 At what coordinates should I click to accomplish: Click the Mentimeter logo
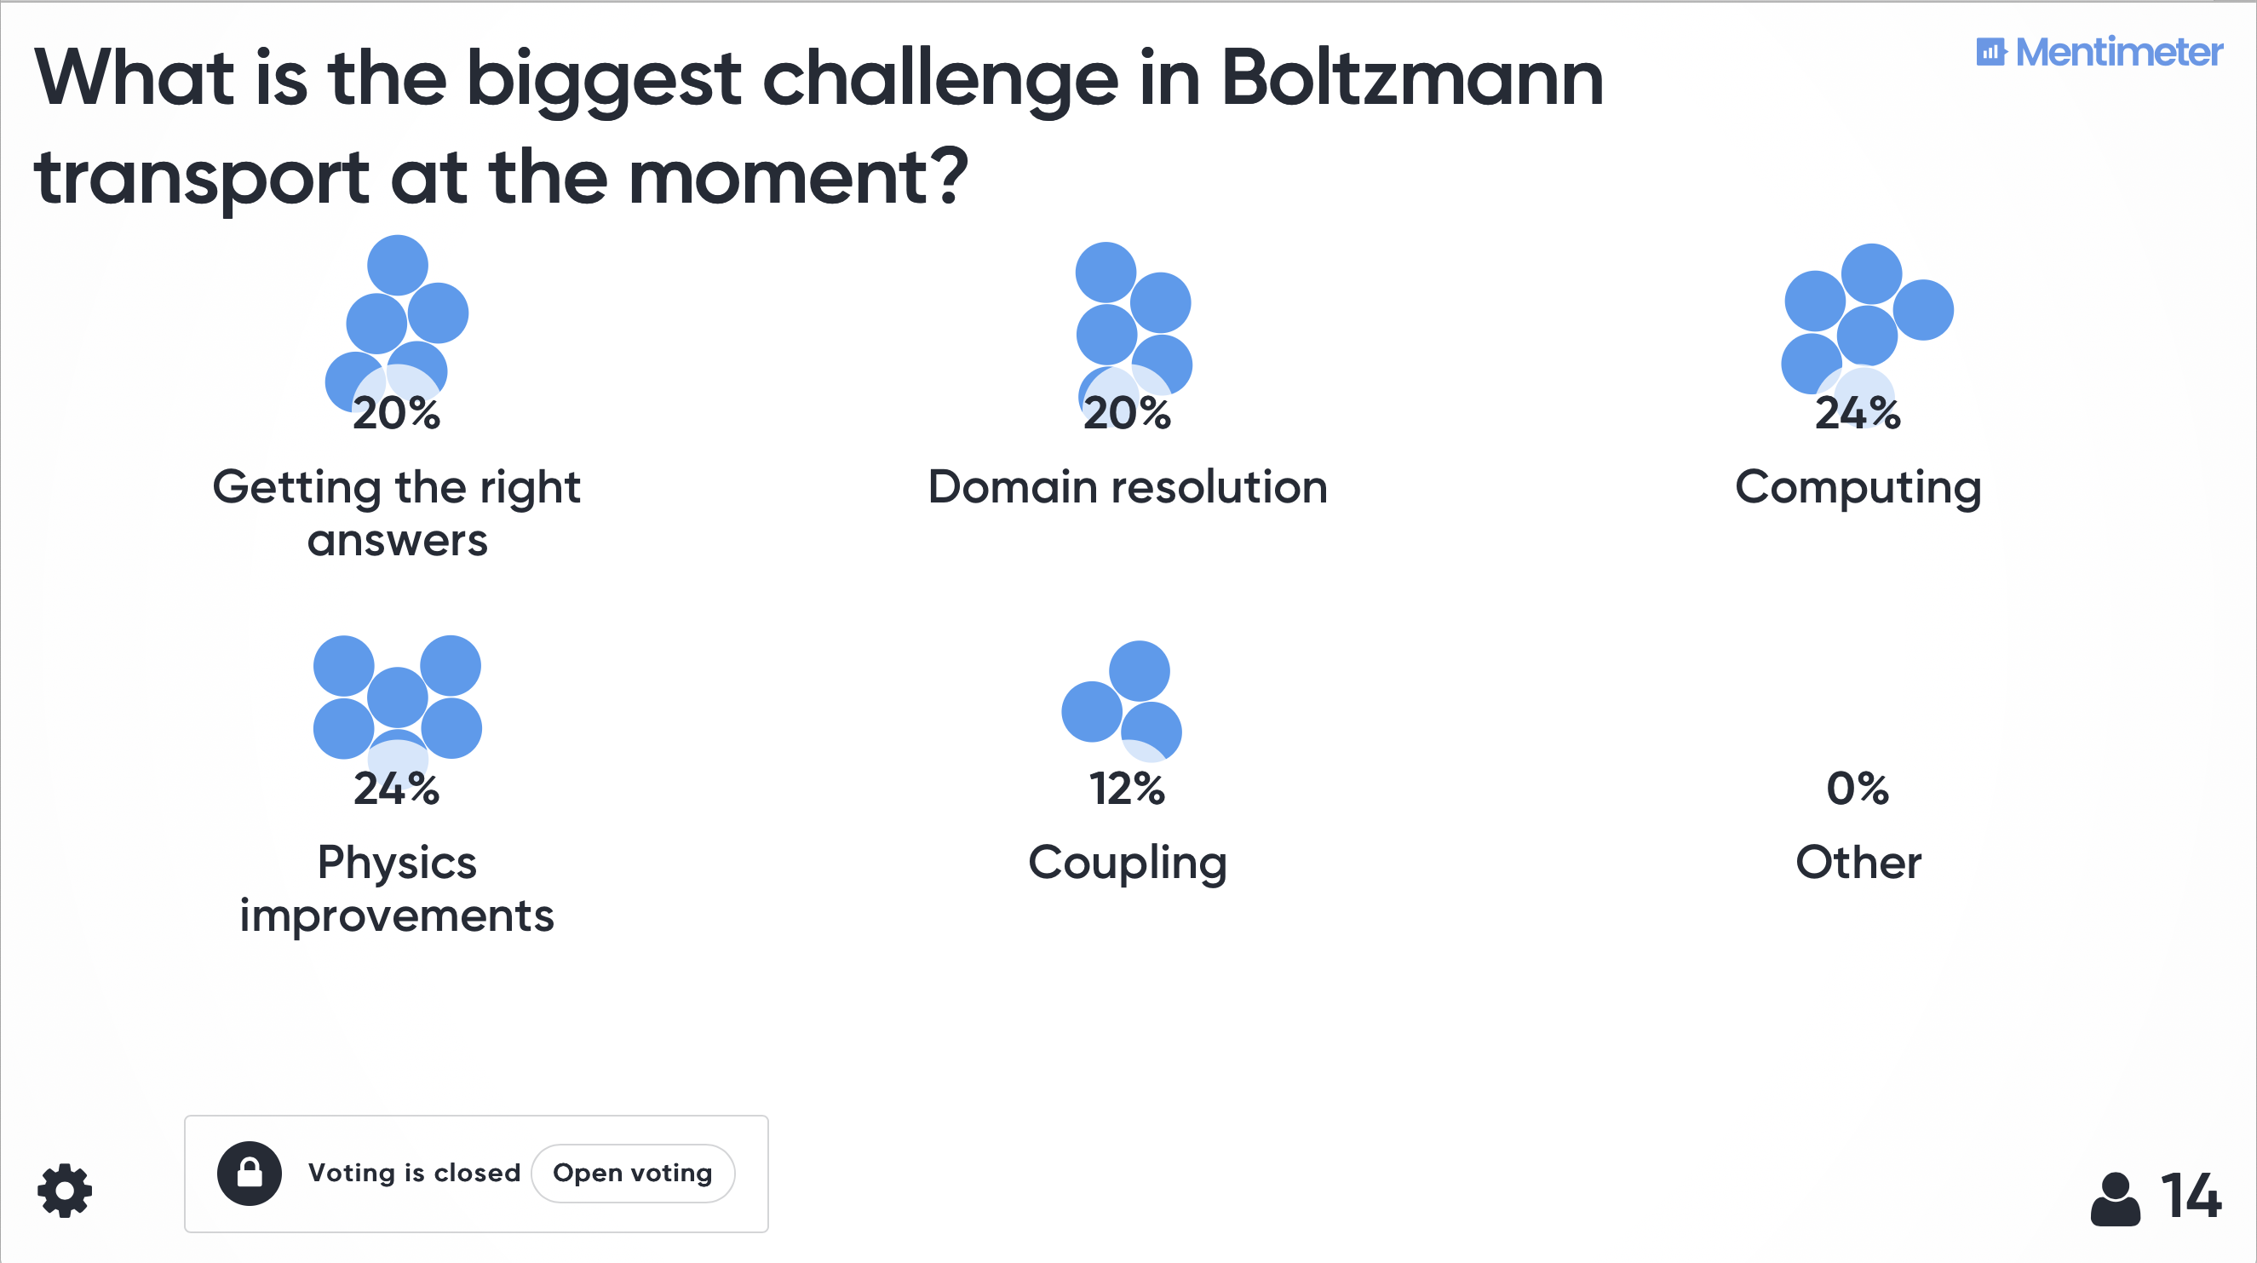point(2099,53)
